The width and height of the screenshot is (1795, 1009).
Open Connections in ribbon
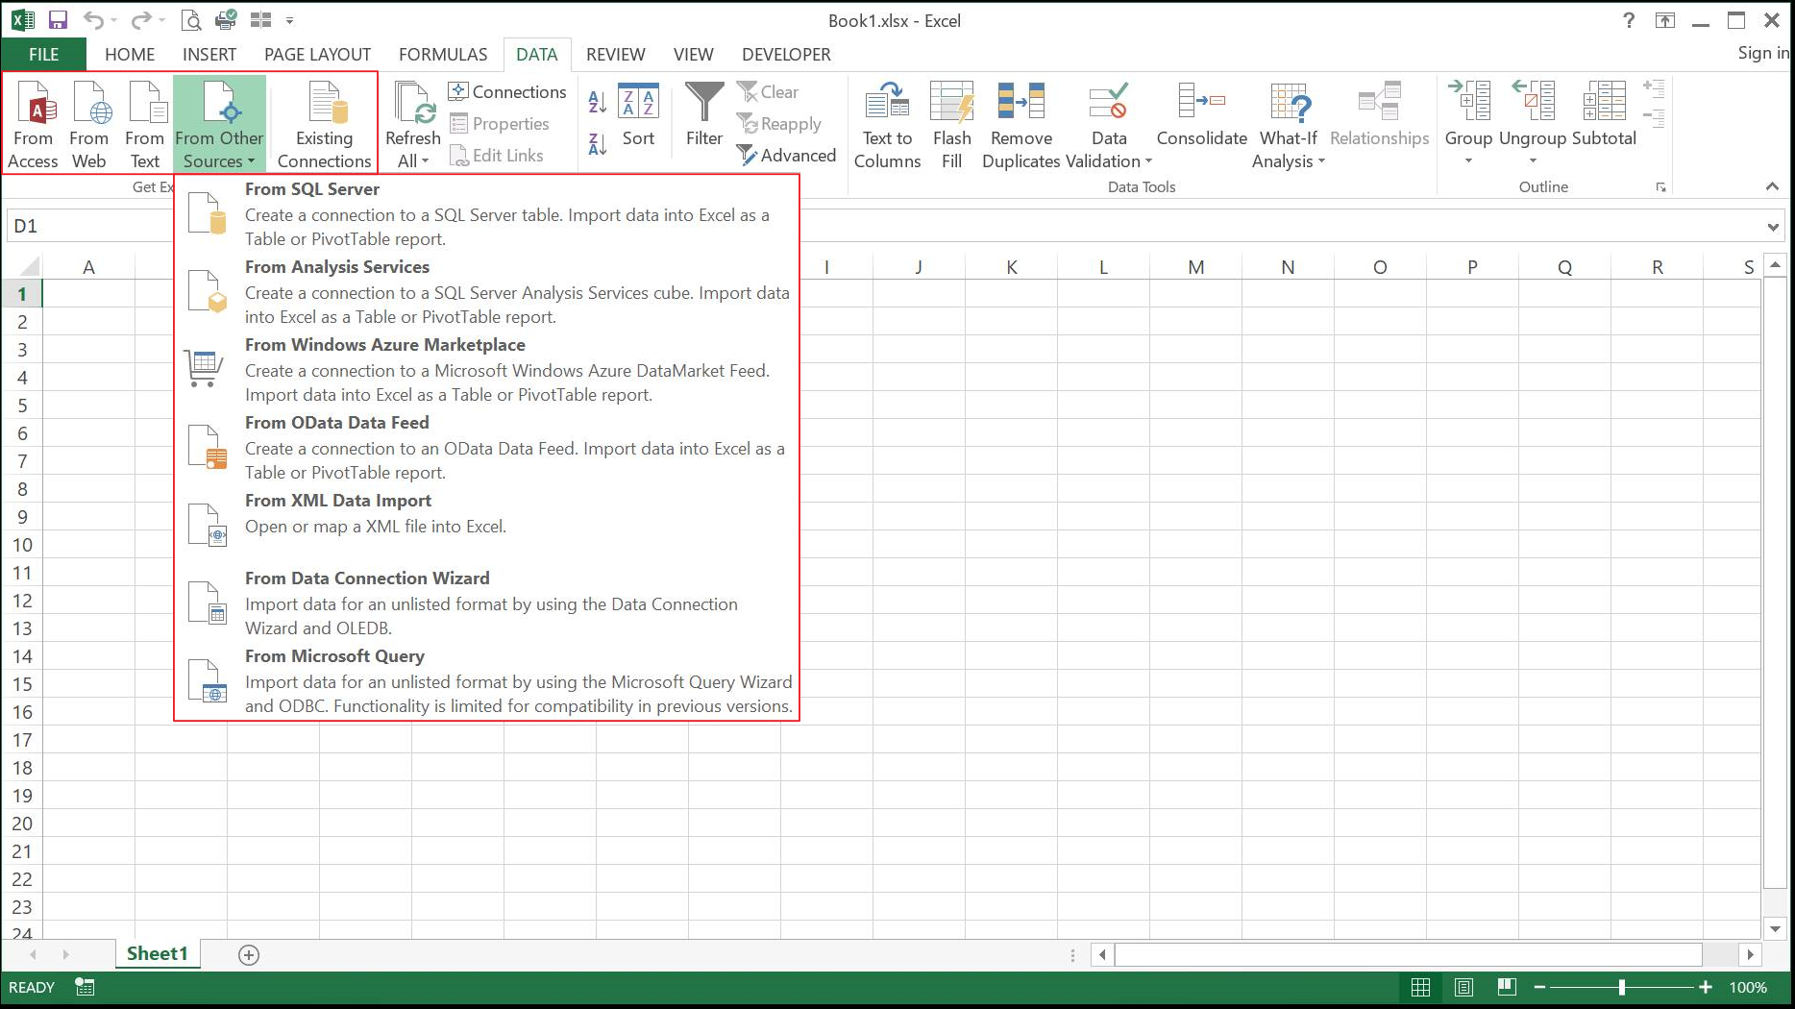[x=507, y=92]
